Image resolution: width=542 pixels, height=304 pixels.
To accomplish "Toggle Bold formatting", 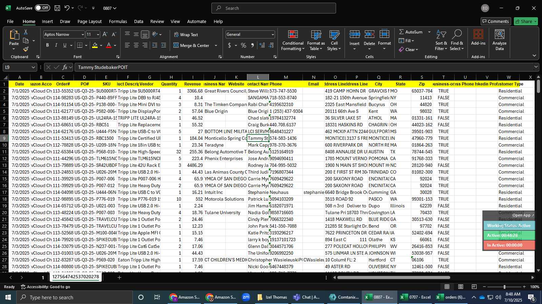I will pos(47,45).
